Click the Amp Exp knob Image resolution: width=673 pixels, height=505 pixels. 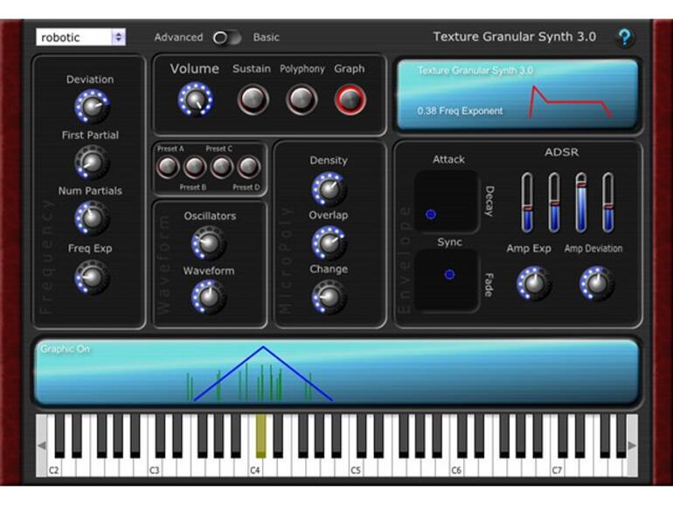534,283
